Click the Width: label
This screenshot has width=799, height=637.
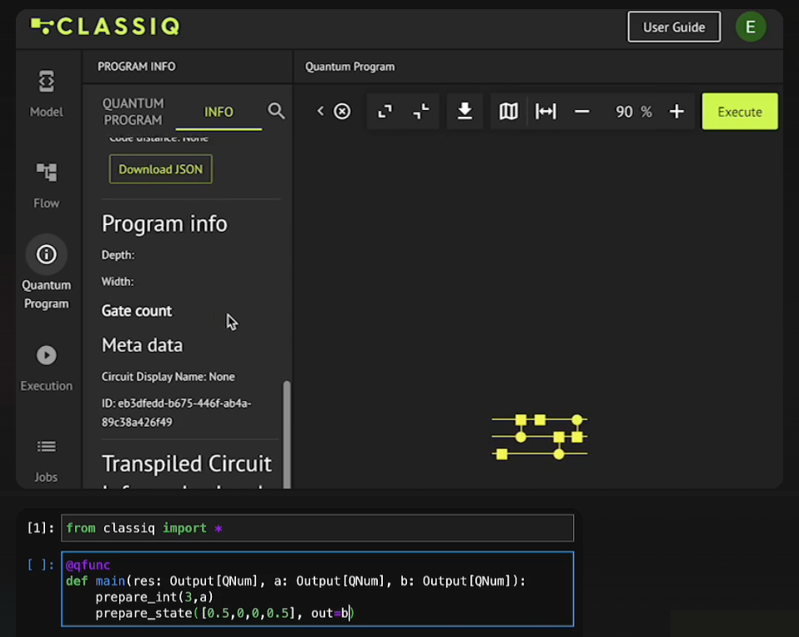pyautogui.click(x=118, y=281)
